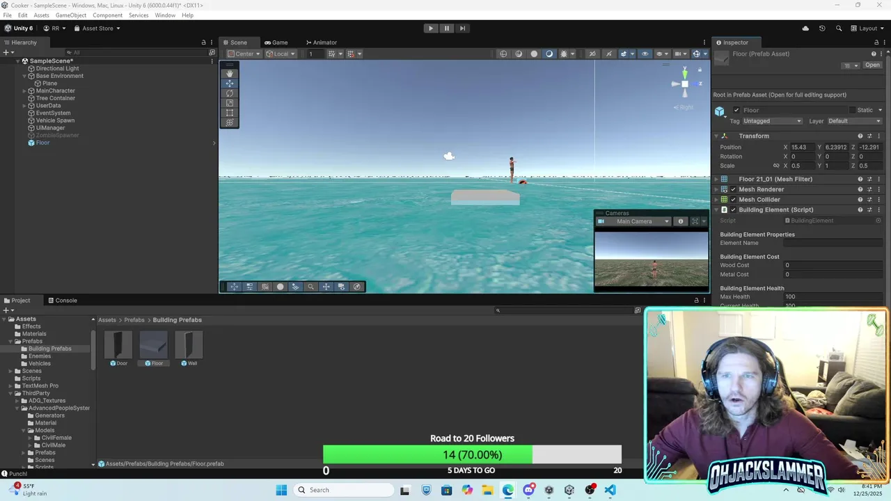The width and height of the screenshot is (891, 501).
Task: Toggle scene visibility eye icon
Action: [x=645, y=54]
